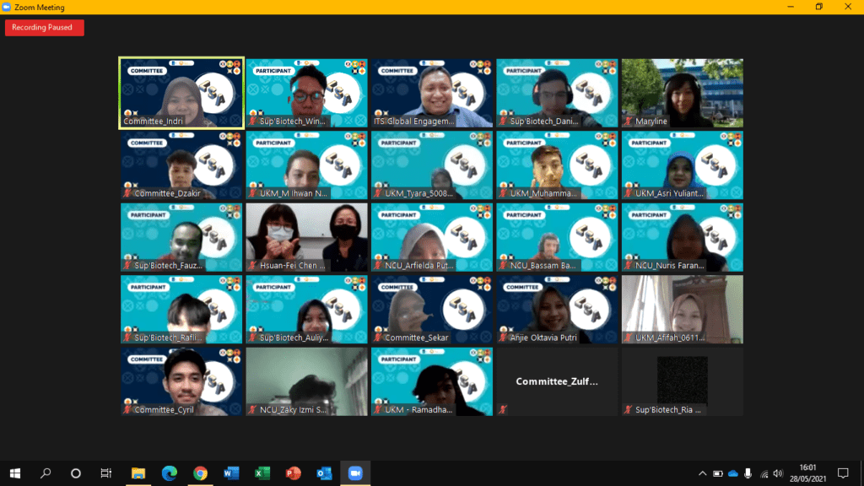Click the Recording Paused indicator
Screen dimensions: 864x486
(x=44, y=28)
